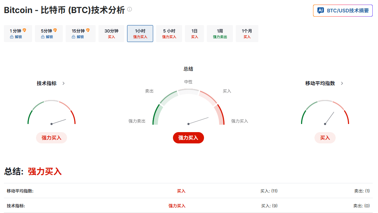Image resolution: width=378 pixels, height=213 pixels.
Task: Click the red 强力买入 value in 技术指标 row
Action: 177,206
